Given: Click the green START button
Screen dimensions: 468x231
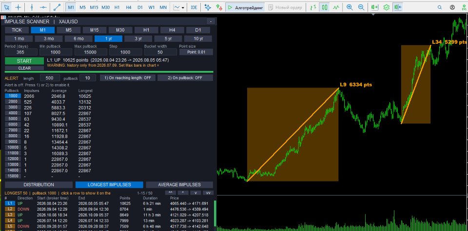Looking at the screenshot, I should pyautogui.click(x=24, y=61).
